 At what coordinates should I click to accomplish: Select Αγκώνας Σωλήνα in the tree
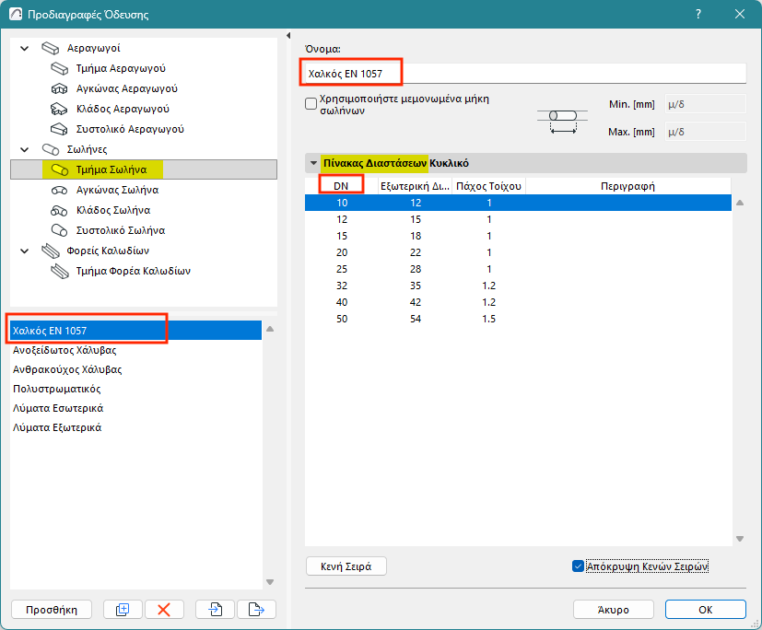tap(117, 190)
